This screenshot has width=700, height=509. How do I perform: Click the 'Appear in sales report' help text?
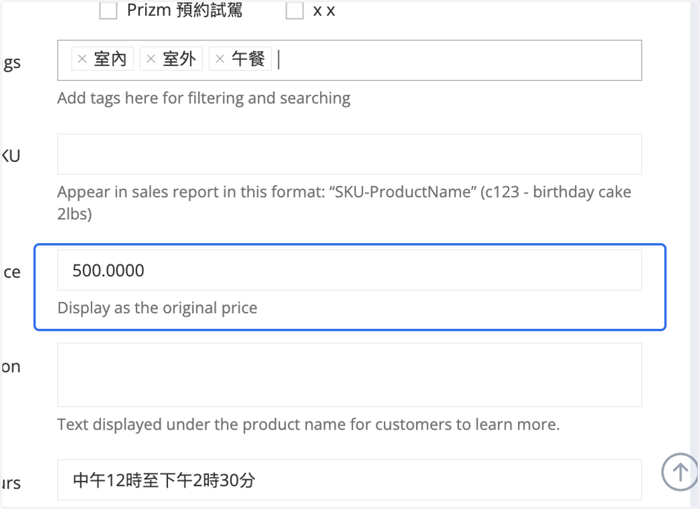(344, 203)
